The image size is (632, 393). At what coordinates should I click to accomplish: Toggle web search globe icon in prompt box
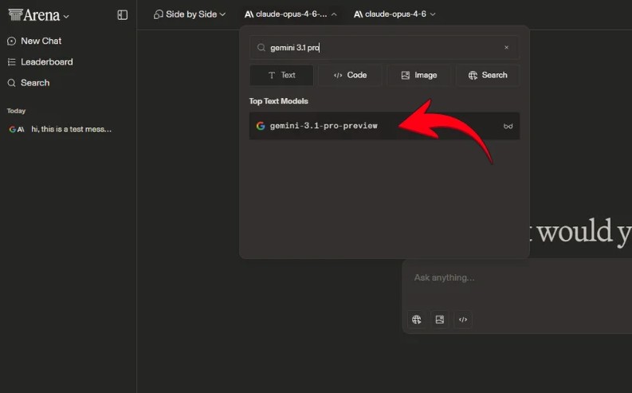tap(417, 320)
